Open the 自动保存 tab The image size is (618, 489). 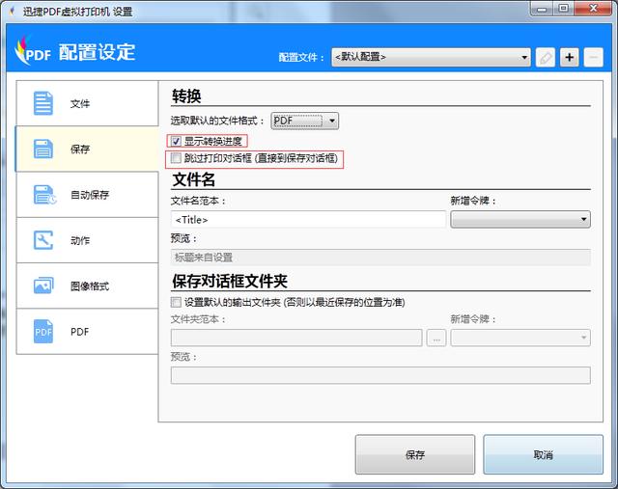(x=89, y=195)
